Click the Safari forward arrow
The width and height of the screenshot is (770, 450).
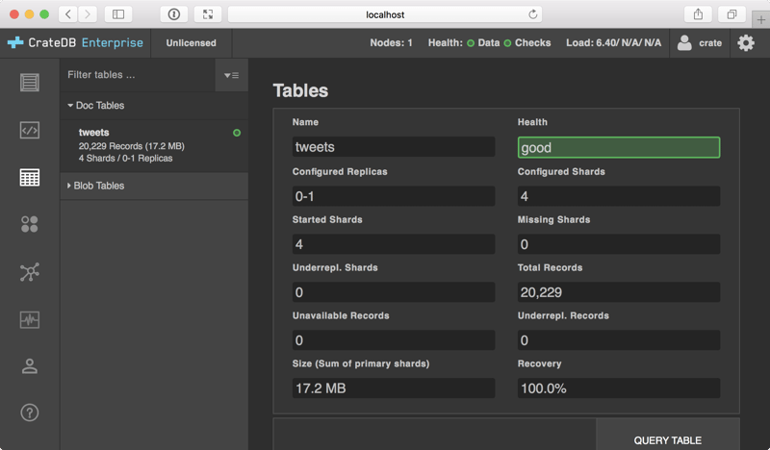coord(88,14)
